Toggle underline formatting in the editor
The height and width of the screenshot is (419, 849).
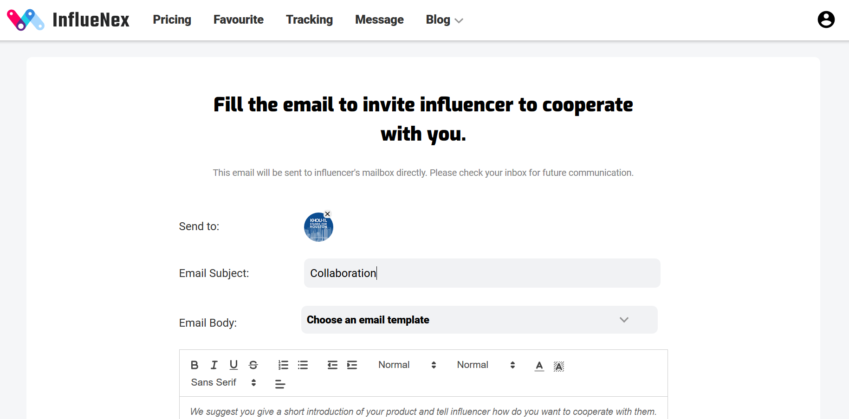tap(233, 365)
